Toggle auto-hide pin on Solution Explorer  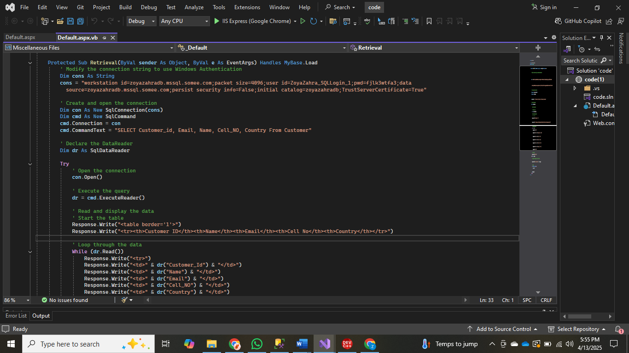tap(601, 38)
